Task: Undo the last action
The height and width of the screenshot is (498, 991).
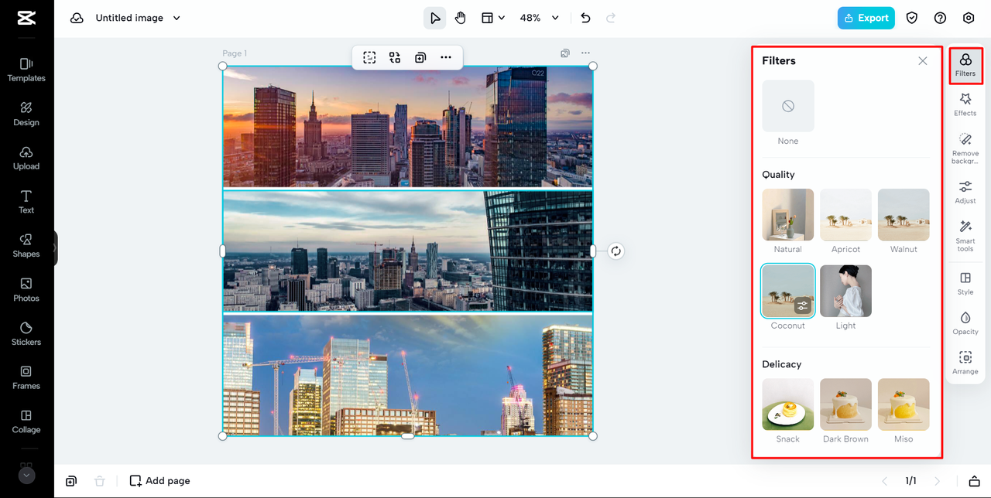Action: (x=585, y=18)
